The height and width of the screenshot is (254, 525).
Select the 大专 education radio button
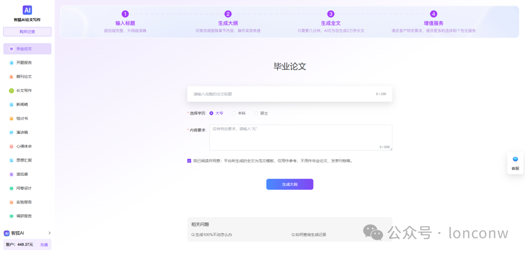point(211,113)
